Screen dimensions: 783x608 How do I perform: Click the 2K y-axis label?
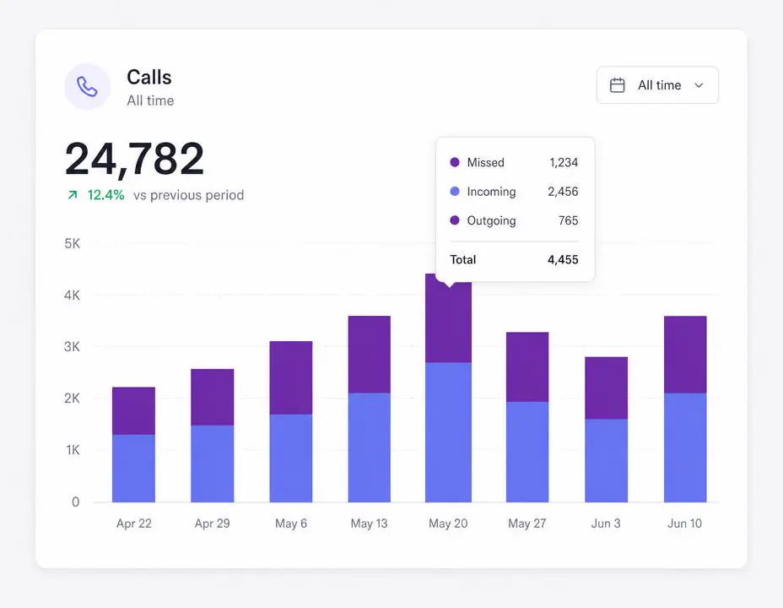point(72,399)
